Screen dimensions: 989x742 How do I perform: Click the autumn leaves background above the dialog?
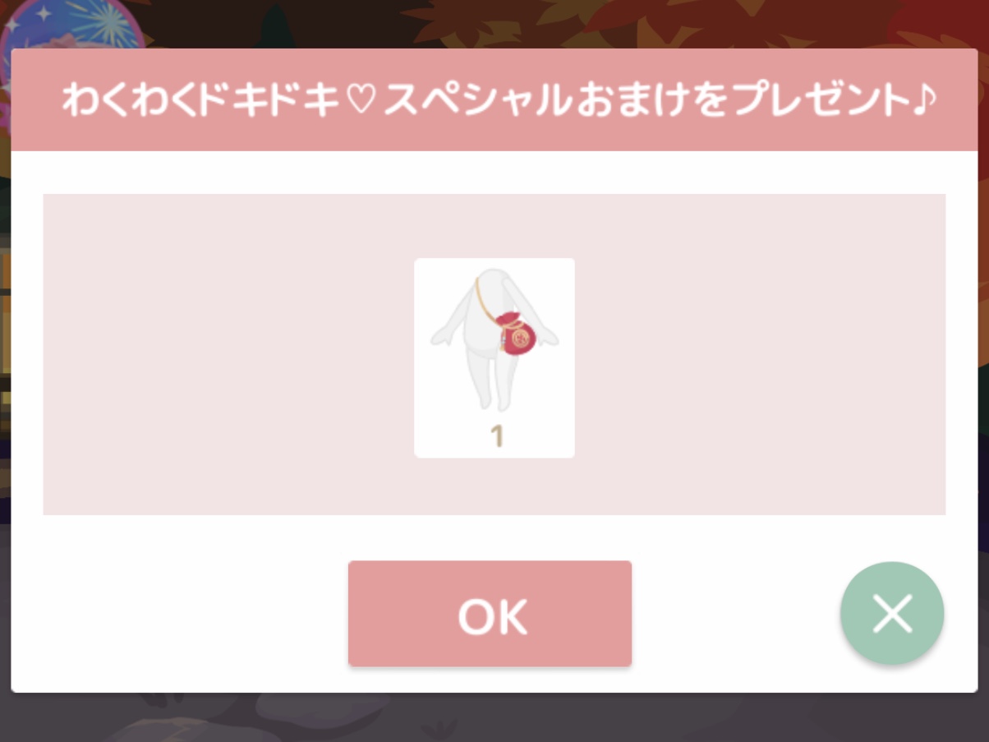(575, 23)
